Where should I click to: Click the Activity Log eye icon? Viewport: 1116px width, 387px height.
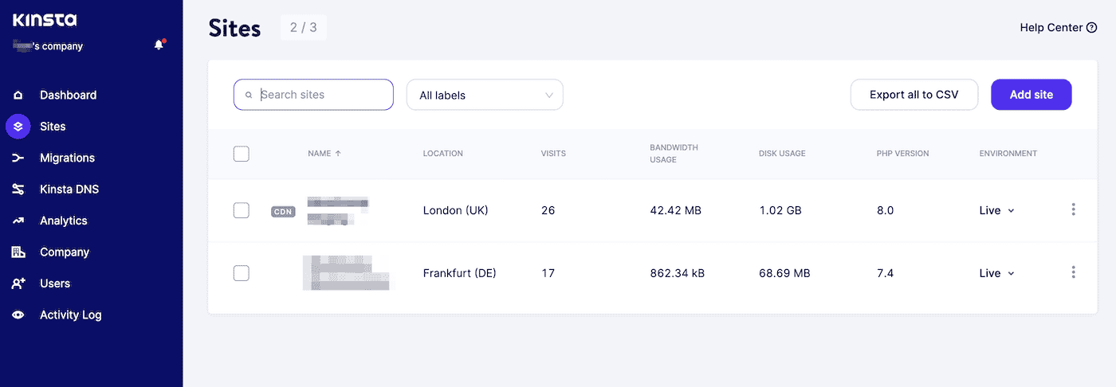tap(18, 315)
